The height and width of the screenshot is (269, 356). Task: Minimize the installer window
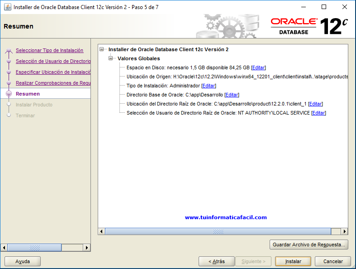(x=304, y=7)
